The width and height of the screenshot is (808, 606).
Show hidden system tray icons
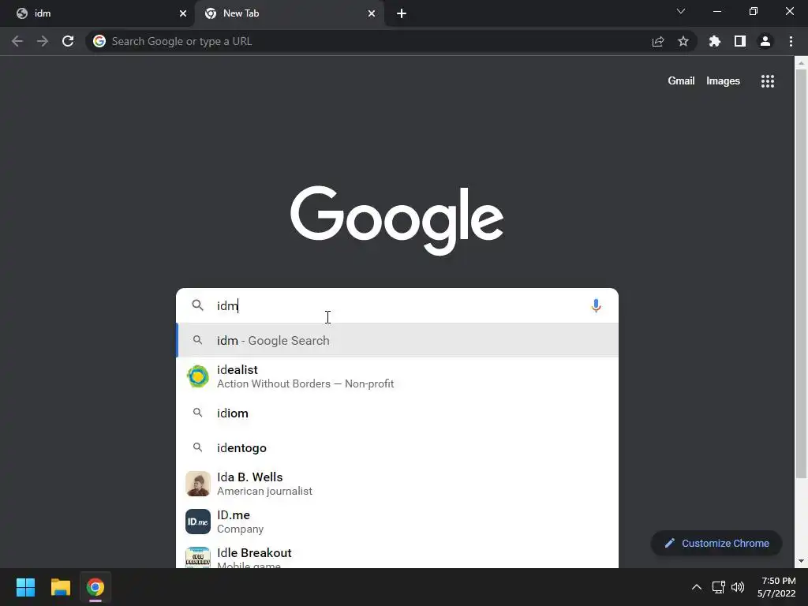tap(696, 587)
